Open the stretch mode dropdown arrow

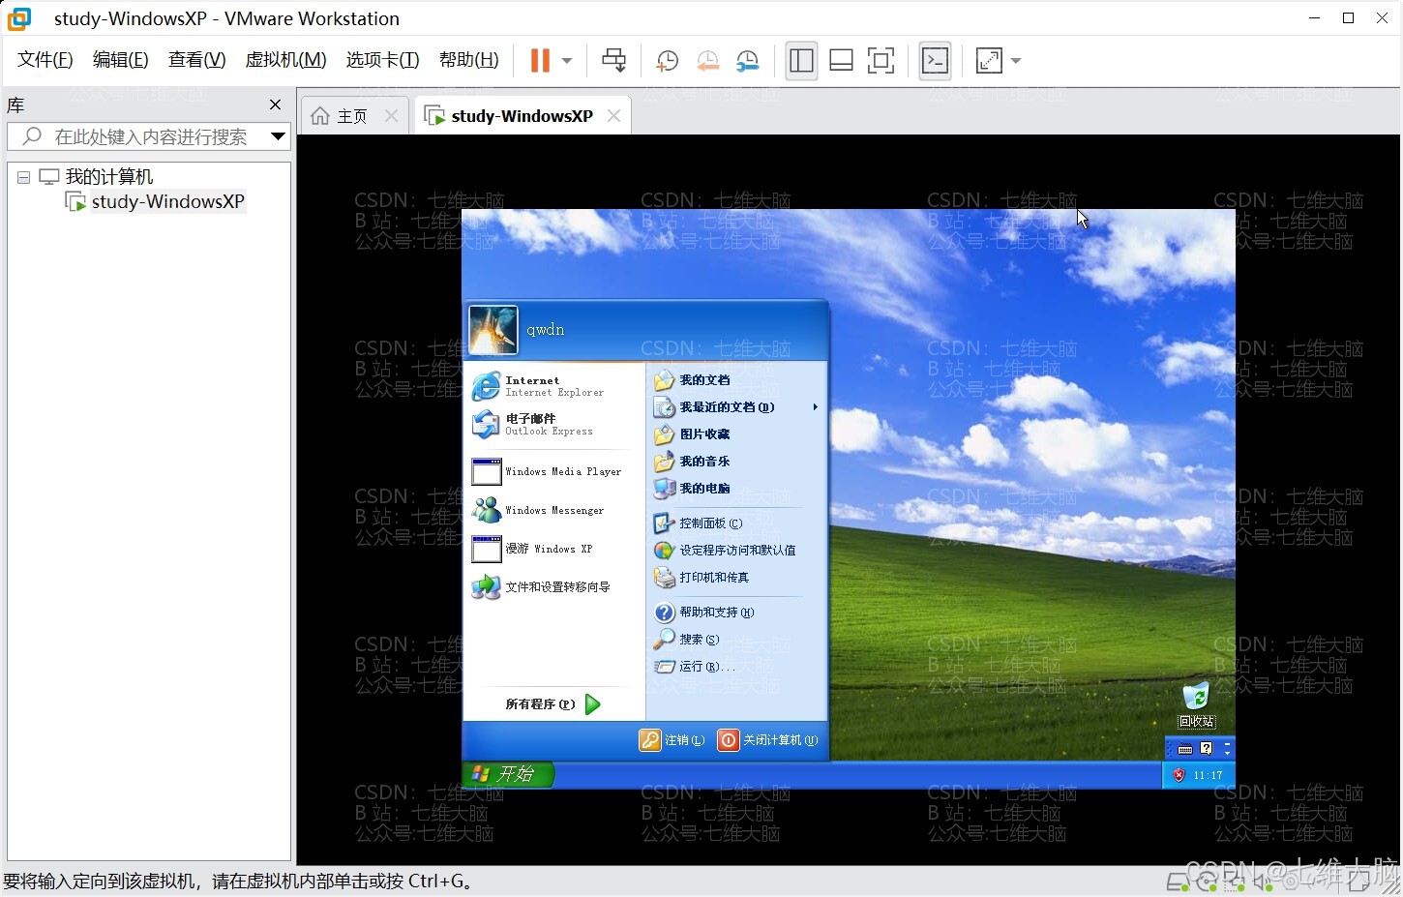click(1016, 61)
